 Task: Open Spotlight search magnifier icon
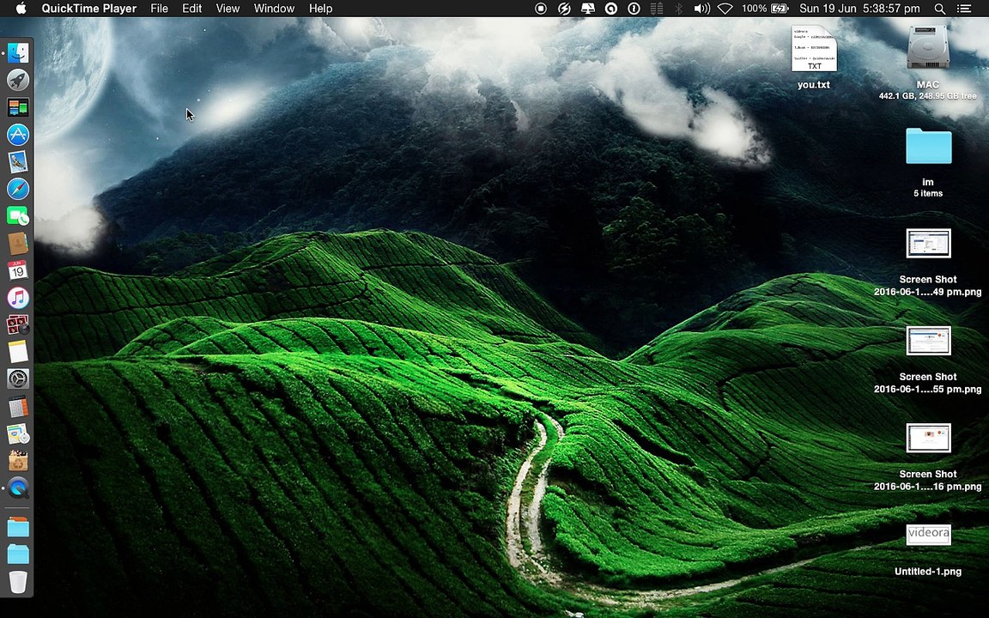[940, 9]
